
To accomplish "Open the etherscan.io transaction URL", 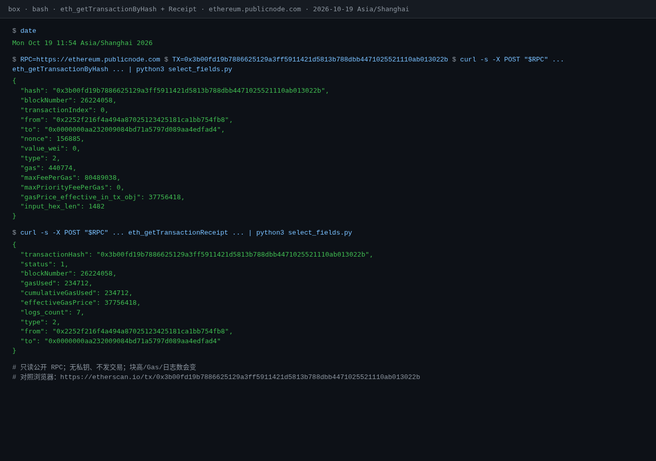I will click(x=240, y=378).
